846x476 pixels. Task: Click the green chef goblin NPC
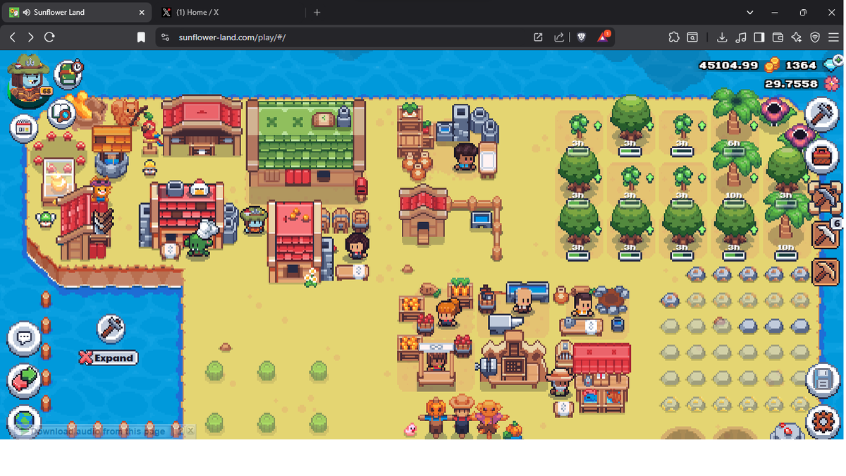point(200,240)
